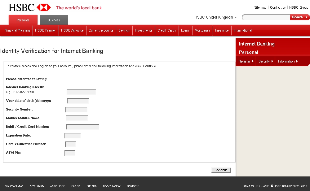
Task: Click the arrow next to Security
Action: pyautogui.click(x=272, y=61)
